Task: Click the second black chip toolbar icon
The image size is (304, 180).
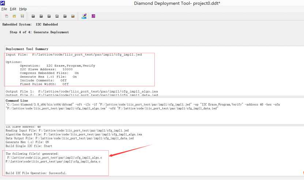Action: [x=41, y=16]
